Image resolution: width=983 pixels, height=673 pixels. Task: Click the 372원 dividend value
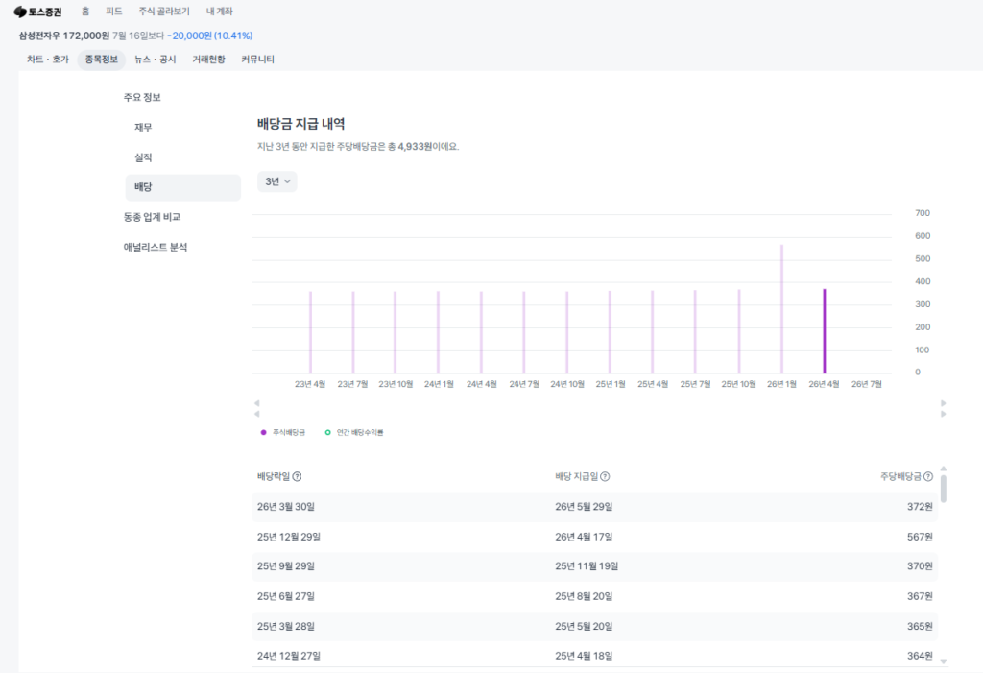(x=920, y=507)
